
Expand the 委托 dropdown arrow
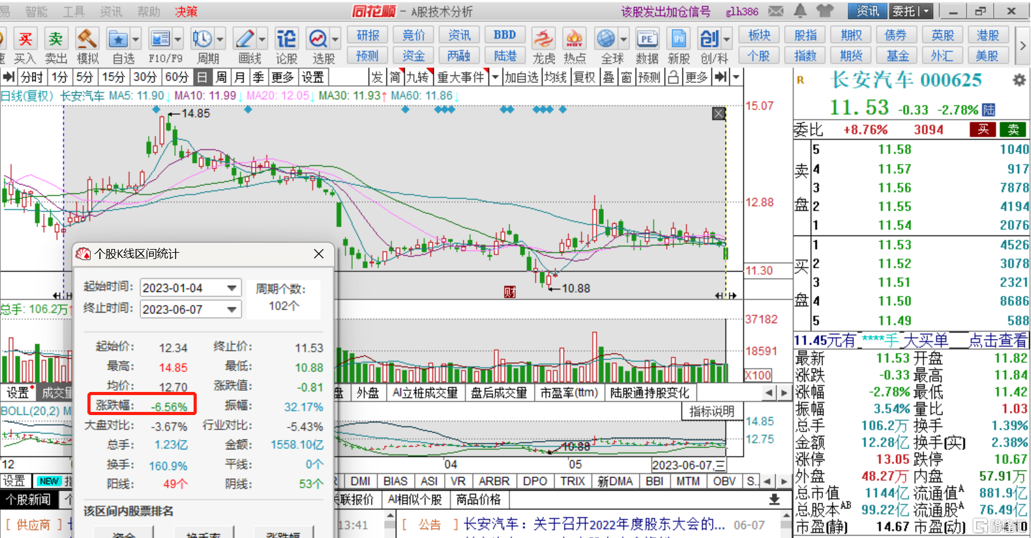(x=927, y=11)
